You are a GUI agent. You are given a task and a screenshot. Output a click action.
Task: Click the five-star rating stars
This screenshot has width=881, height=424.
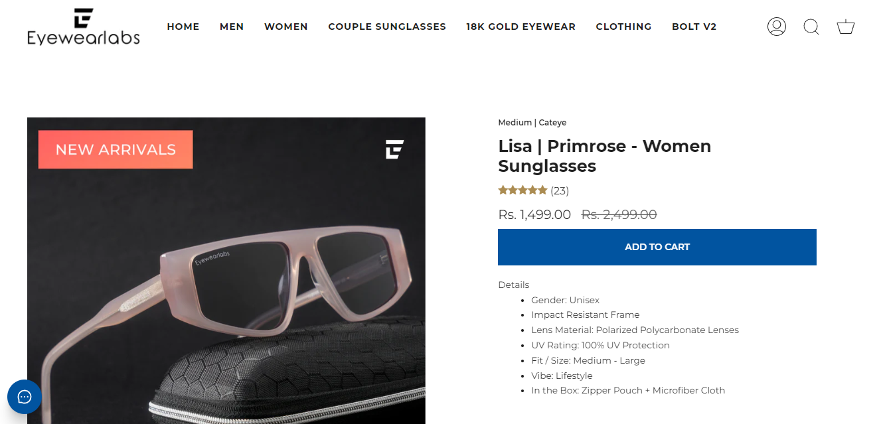pos(522,190)
